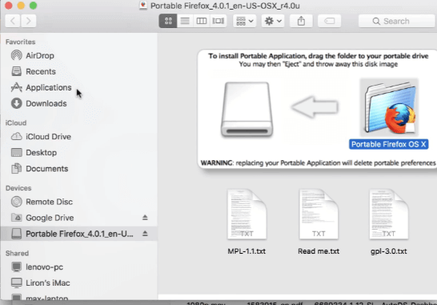Viewport: 437px width, 305px height.
Task: Select the MPL-1.1.txt file icon
Action: (x=247, y=214)
